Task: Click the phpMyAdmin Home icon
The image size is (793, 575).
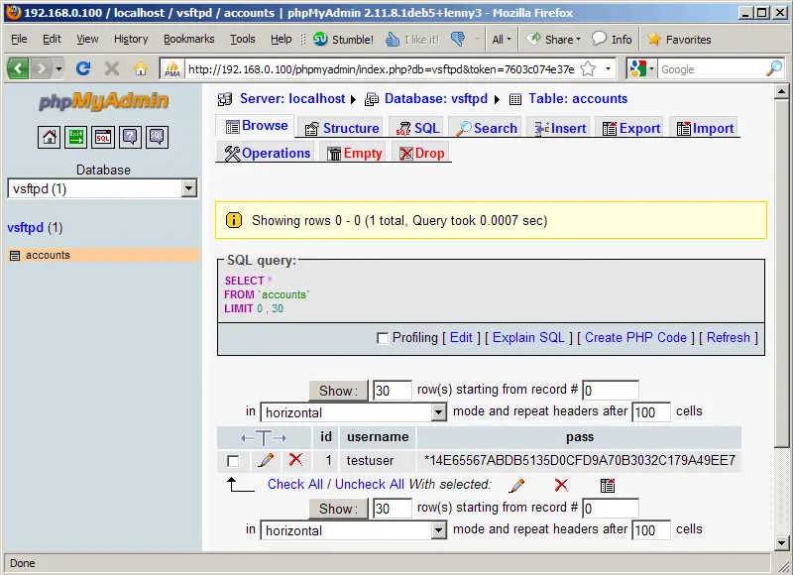Action: tap(49, 137)
